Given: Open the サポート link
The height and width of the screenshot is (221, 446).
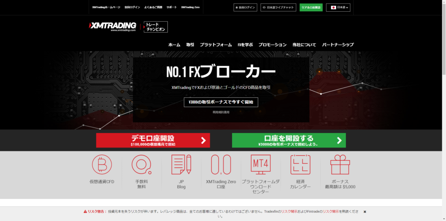Looking at the screenshot, I should tap(172, 7).
